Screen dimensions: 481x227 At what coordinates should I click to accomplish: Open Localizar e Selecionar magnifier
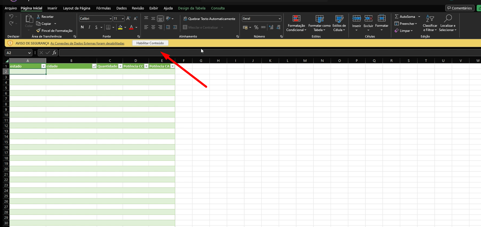point(448,19)
